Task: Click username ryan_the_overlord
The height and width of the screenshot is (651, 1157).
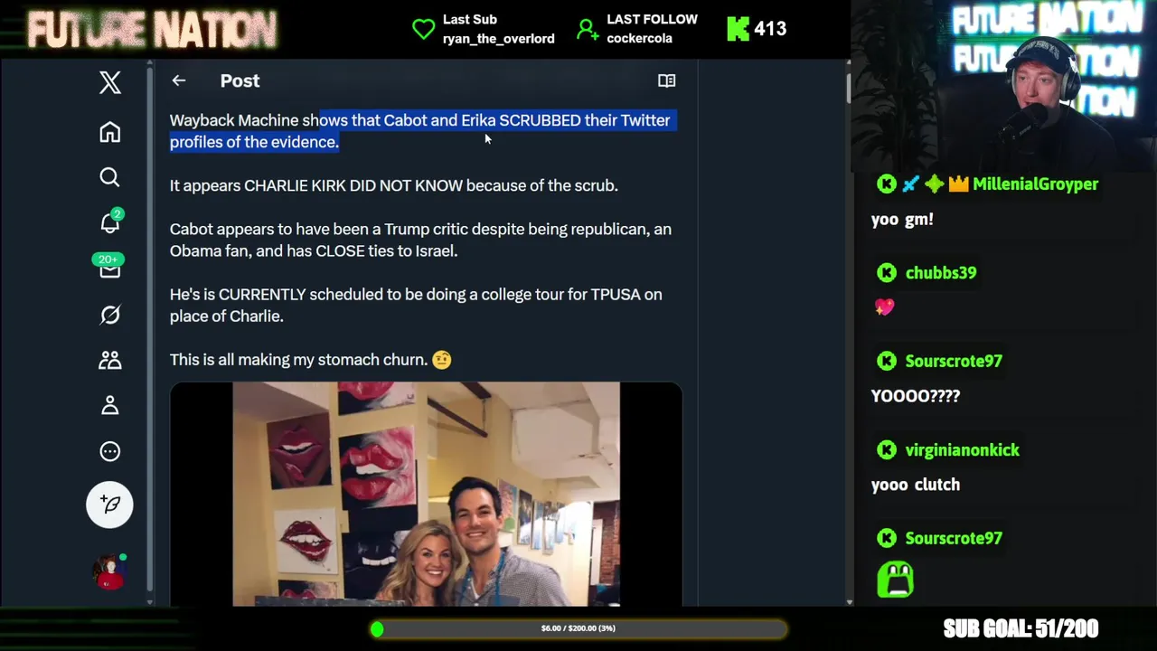Action: [x=499, y=39]
